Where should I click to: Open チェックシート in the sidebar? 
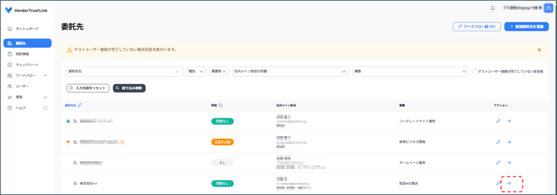[x=27, y=65]
